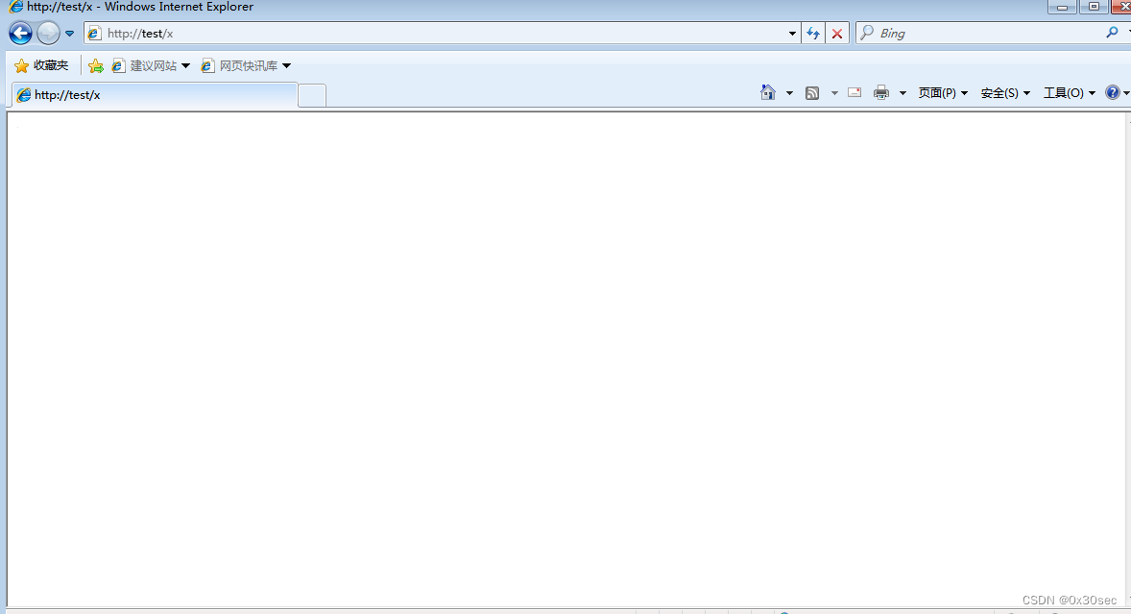Click the address bar with http://test/x
This screenshot has width=1131, height=614.
pos(443,34)
